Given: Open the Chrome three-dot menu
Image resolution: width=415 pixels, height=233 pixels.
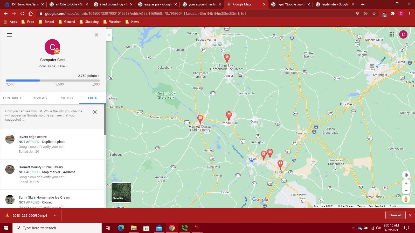Looking at the screenshot, I should 409,13.
